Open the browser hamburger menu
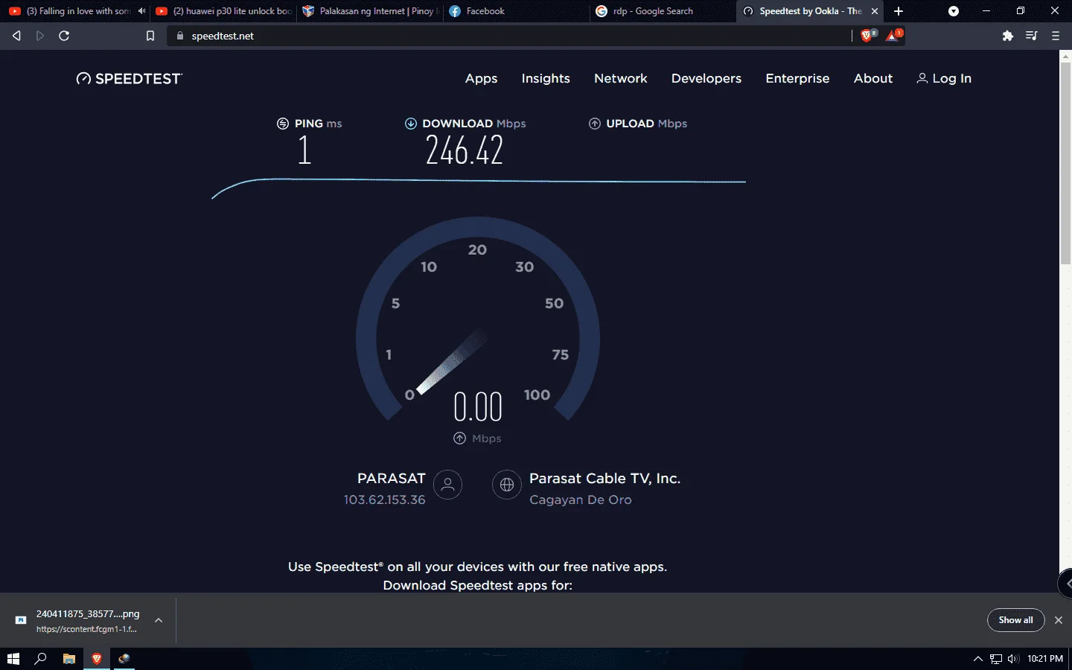Viewport: 1072px width, 670px height. click(1056, 36)
